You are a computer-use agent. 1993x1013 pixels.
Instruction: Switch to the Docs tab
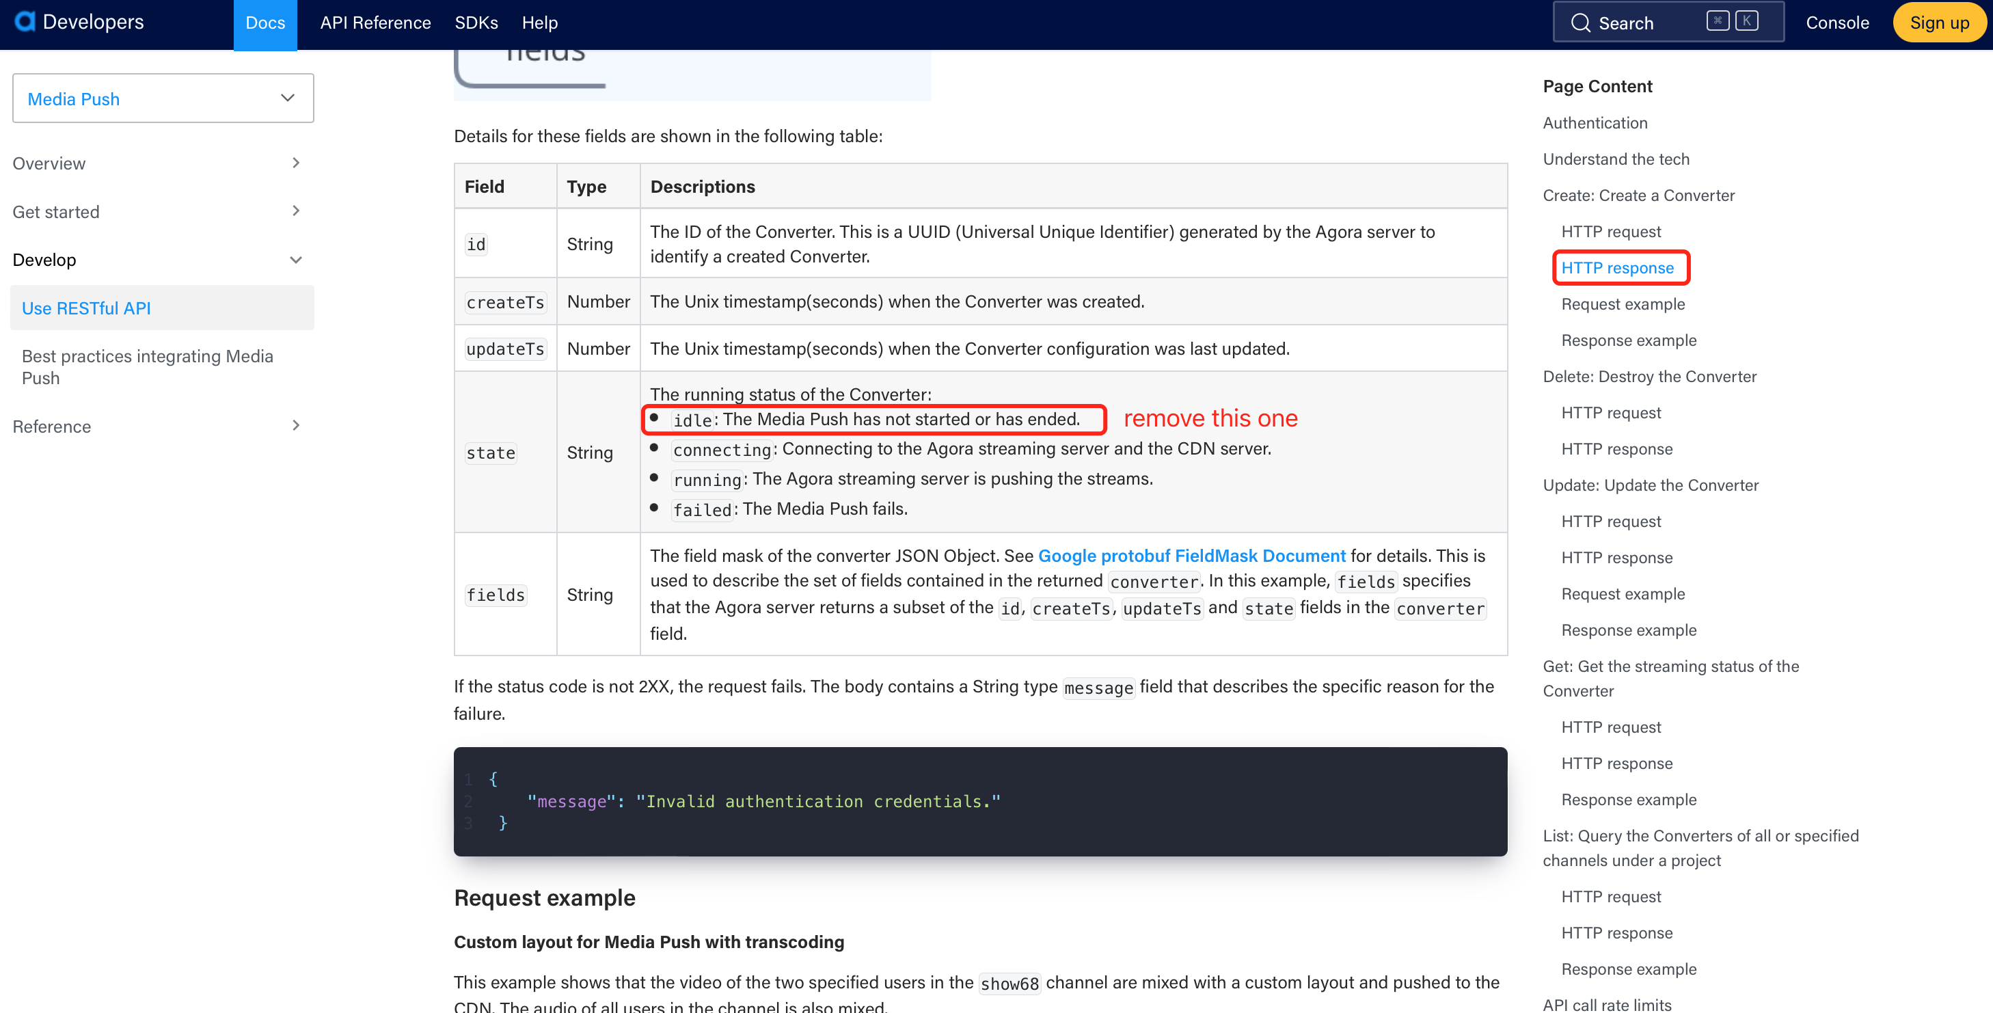coord(265,23)
